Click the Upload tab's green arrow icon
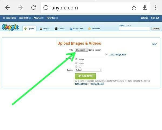Image resolution: width=162 pixels, height=130 pixels. coord(26,29)
